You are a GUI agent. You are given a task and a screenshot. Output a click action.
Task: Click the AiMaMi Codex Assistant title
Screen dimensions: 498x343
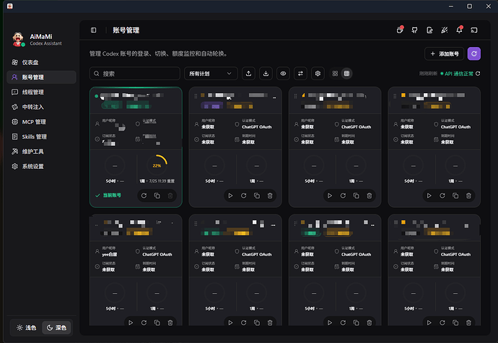point(45,40)
